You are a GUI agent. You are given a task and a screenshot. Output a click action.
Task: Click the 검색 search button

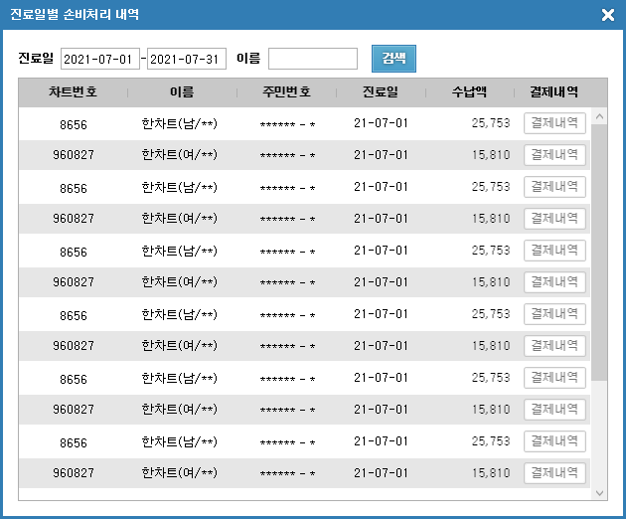tap(393, 59)
